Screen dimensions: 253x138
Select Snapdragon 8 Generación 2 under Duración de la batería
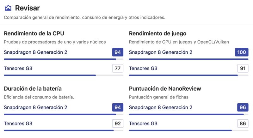click(x=35, y=107)
